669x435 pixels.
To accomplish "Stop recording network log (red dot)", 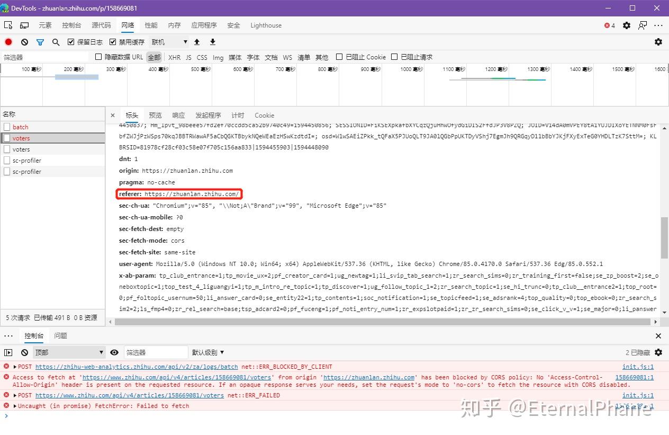I will (x=7, y=41).
